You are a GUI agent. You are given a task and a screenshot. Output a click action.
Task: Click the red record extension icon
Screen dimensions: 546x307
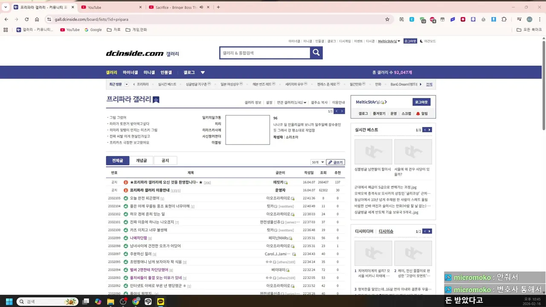pos(463,19)
